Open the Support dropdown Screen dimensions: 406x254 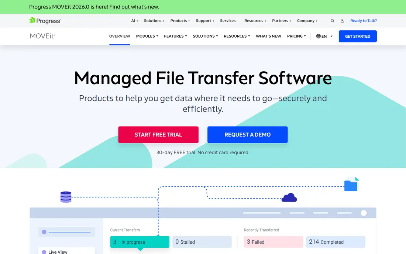point(205,21)
